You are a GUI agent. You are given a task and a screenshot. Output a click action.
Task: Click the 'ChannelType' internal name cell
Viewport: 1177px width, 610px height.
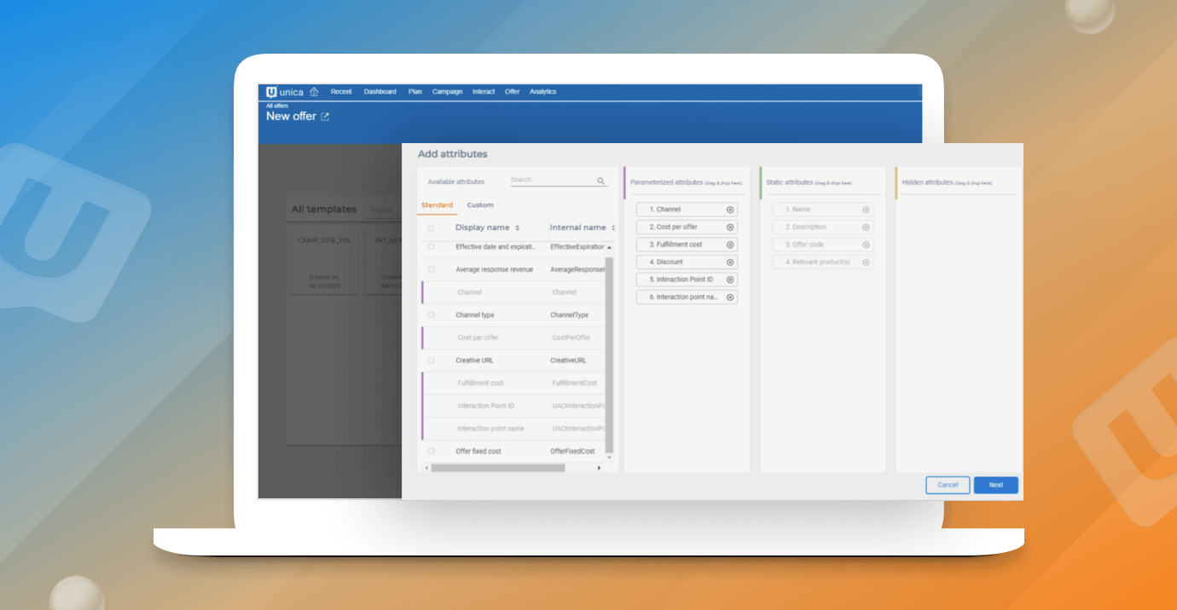[570, 315]
